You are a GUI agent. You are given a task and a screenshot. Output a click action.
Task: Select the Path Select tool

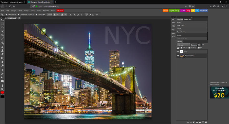pos(2,78)
